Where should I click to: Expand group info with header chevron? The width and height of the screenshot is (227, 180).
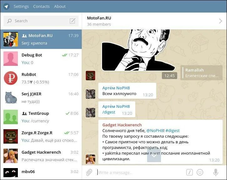point(220,21)
